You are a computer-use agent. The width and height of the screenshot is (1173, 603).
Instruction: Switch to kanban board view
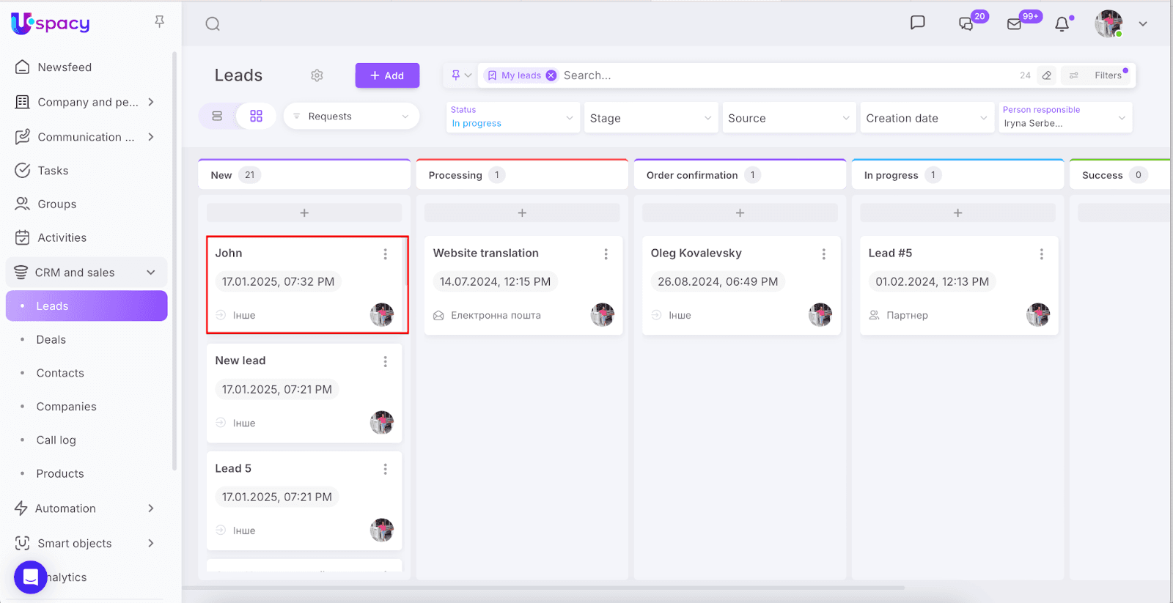(256, 116)
